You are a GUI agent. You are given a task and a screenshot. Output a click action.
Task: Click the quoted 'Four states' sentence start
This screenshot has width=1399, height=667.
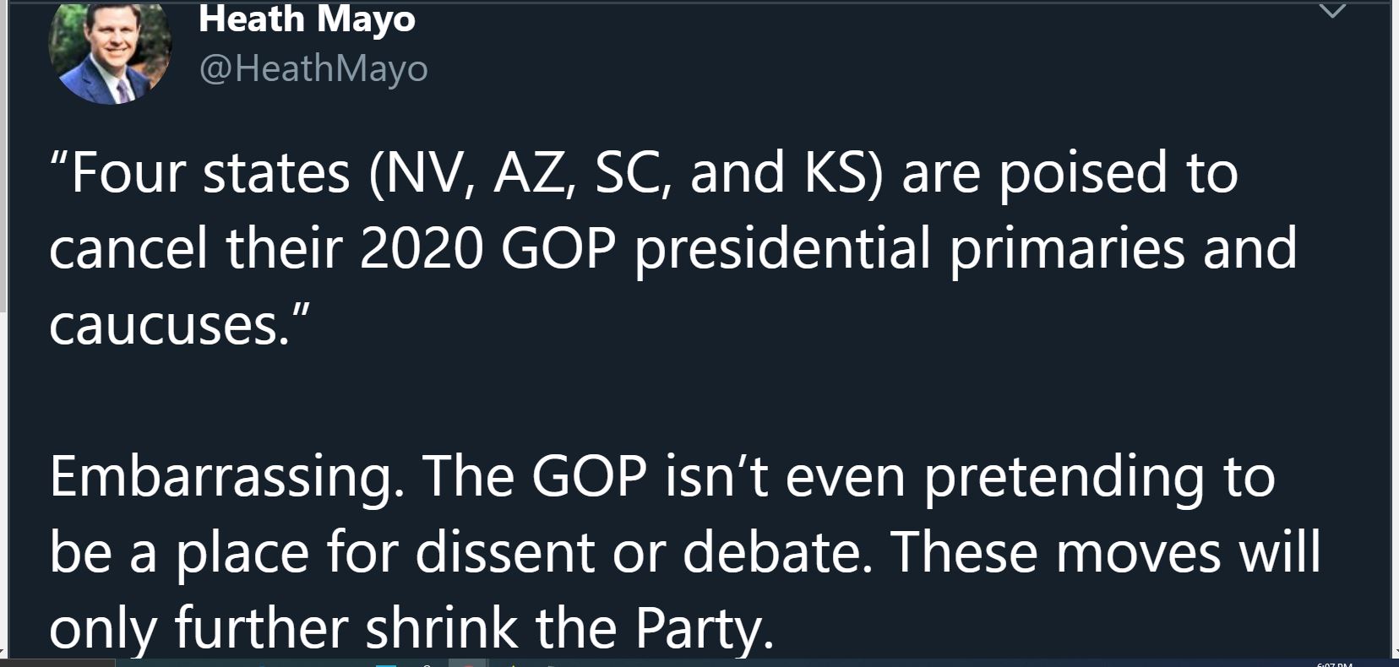pos(200,173)
